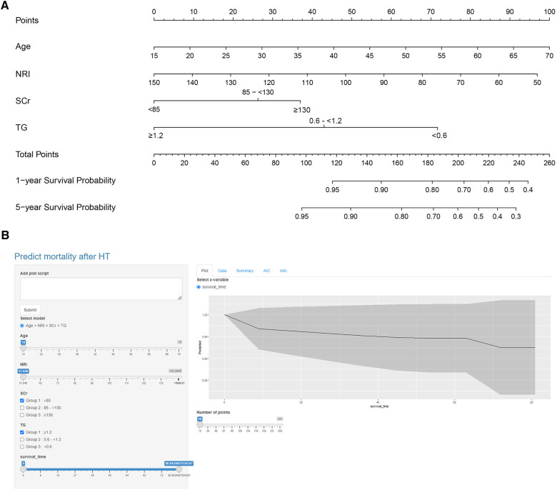The image size is (557, 490).
Task: Open the AIC tab
Action: pos(266,271)
